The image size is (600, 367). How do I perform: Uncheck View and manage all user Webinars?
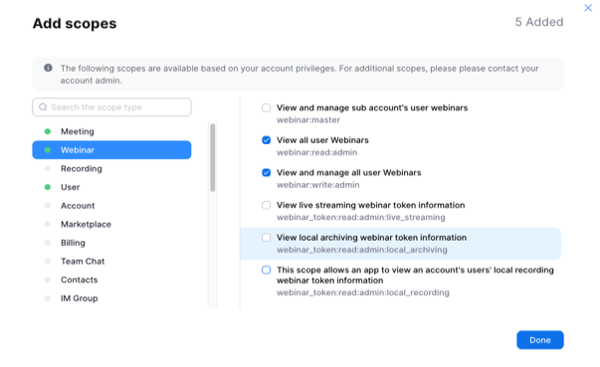tap(267, 173)
